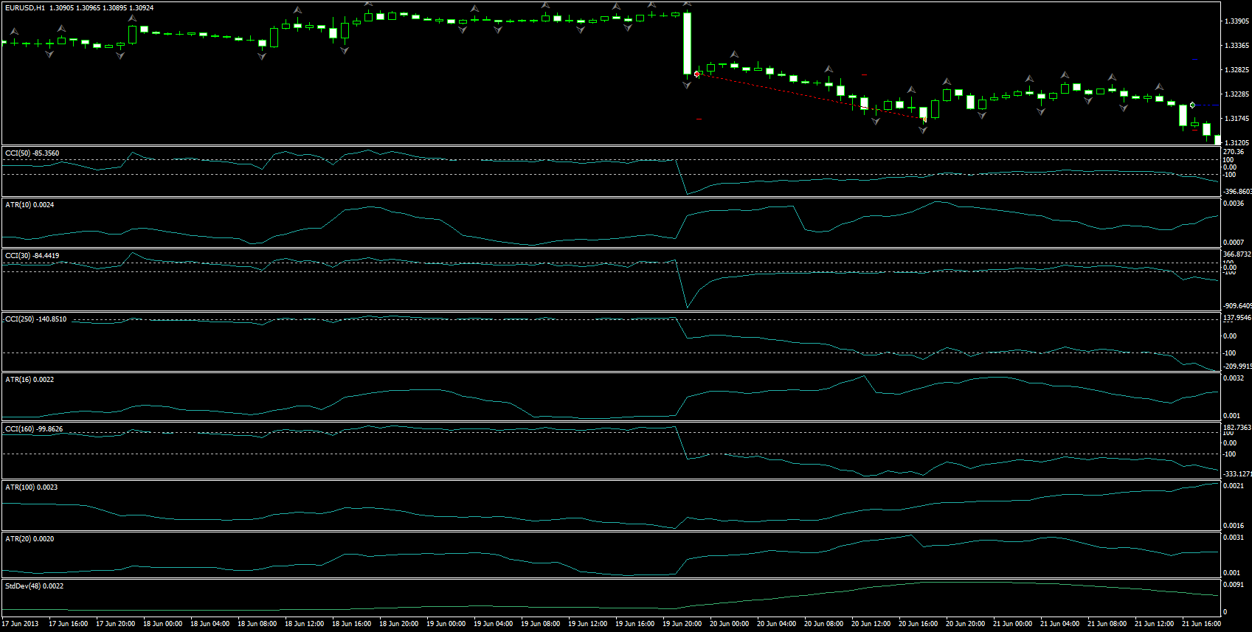
Task: Click the 19 Jun 20:00 time label
Action: coord(682,624)
